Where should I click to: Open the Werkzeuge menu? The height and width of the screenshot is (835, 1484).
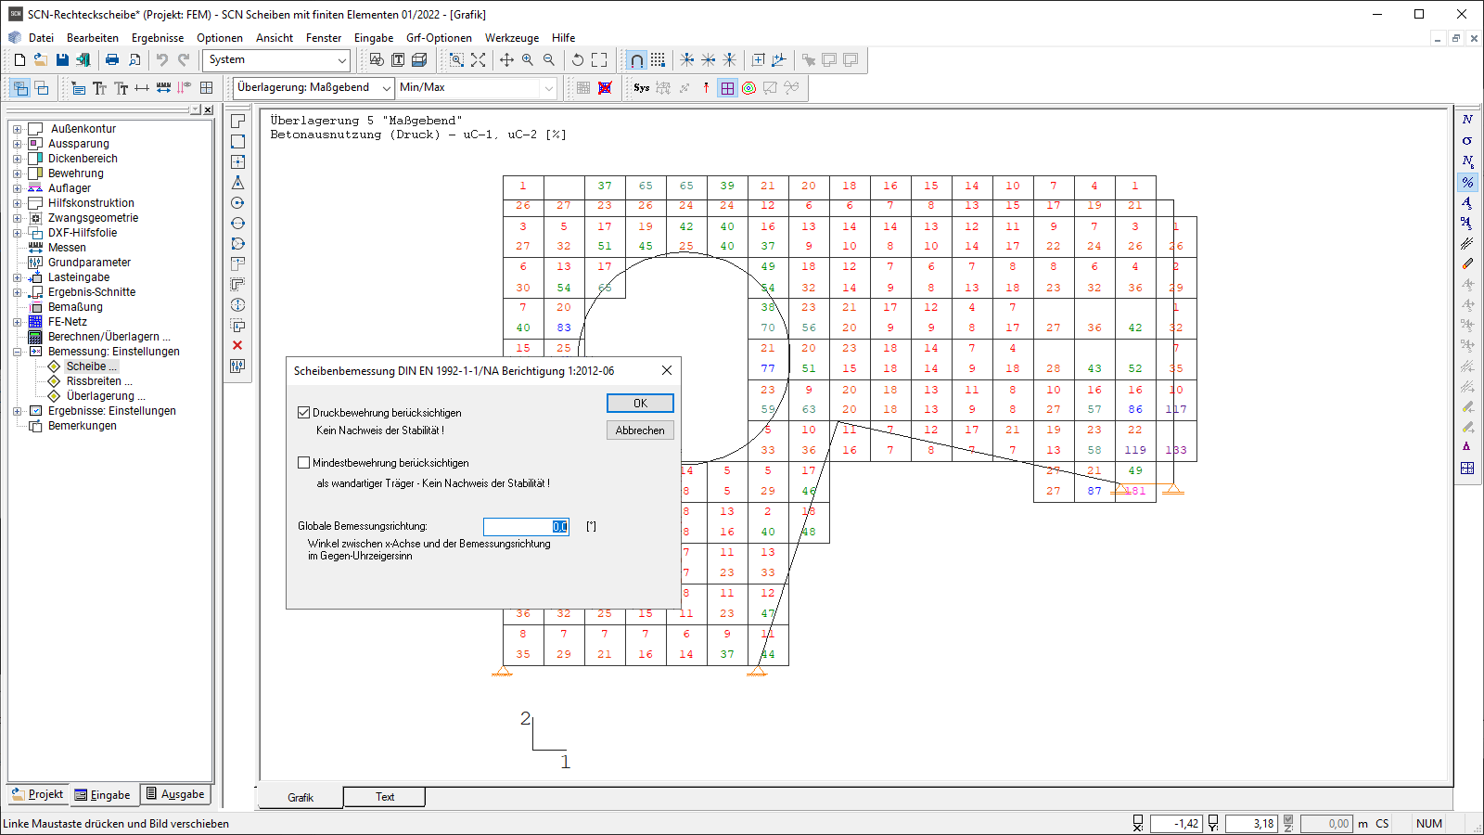tap(512, 38)
